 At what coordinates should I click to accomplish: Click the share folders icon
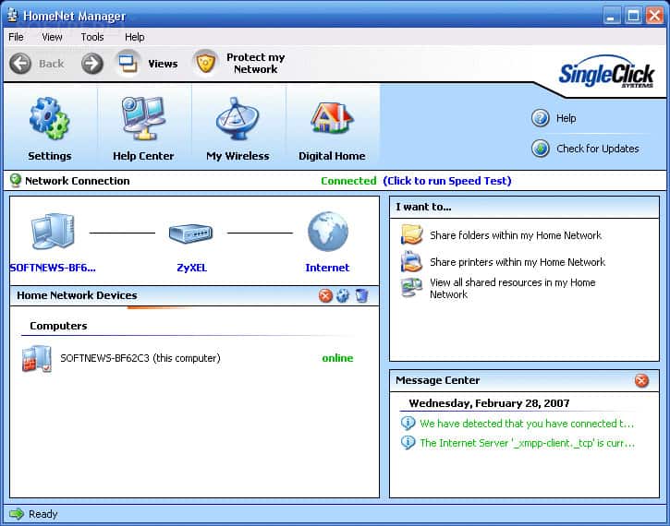[412, 234]
